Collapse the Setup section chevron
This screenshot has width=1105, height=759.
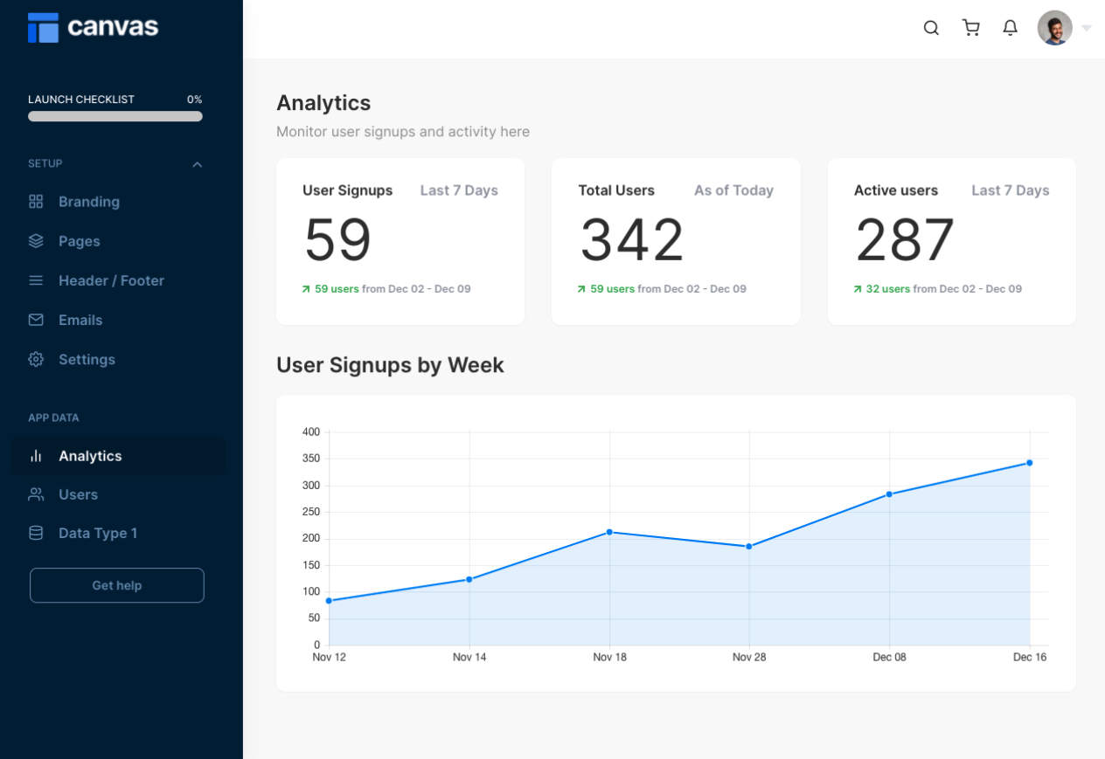click(x=197, y=164)
